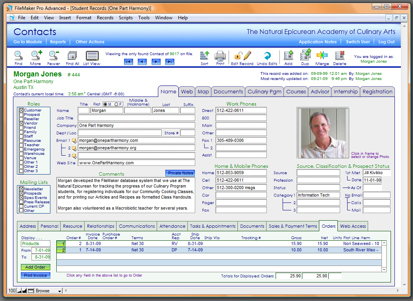This screenshot has height=301, width=413.
Task: Click the More find icon
Action: pyautogui.click(x=36, y=56)
